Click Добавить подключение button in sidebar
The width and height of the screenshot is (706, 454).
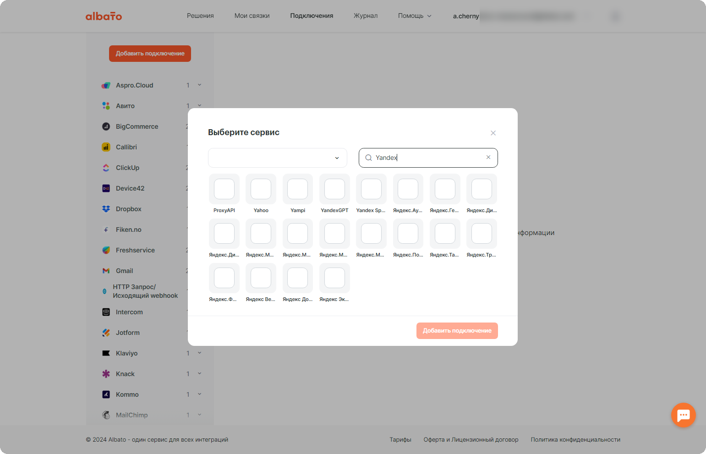150,54
